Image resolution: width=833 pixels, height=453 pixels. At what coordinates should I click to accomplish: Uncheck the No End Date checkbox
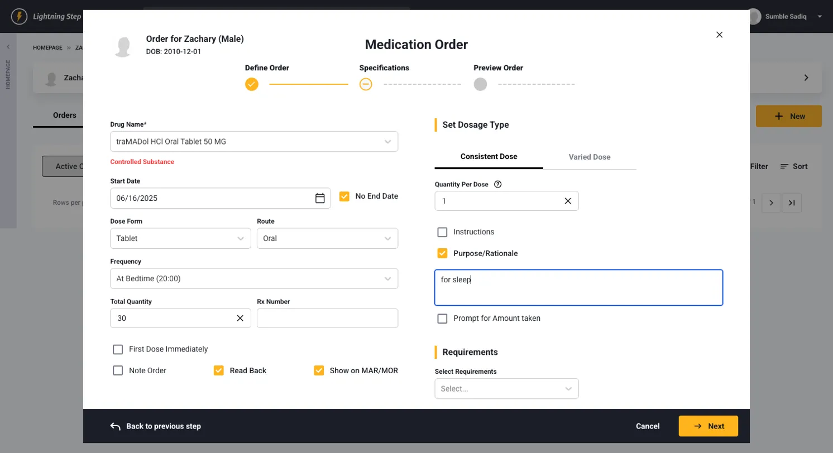pos(344,196)
